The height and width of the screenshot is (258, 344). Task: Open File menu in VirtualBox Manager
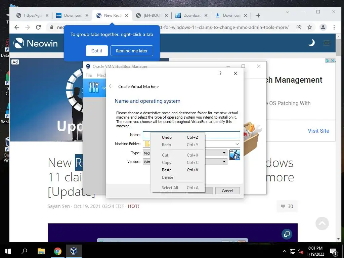click(x=89, y=75)
